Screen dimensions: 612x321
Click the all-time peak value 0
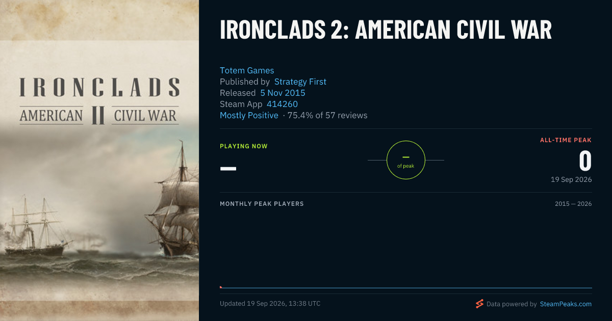pos(585,161)
